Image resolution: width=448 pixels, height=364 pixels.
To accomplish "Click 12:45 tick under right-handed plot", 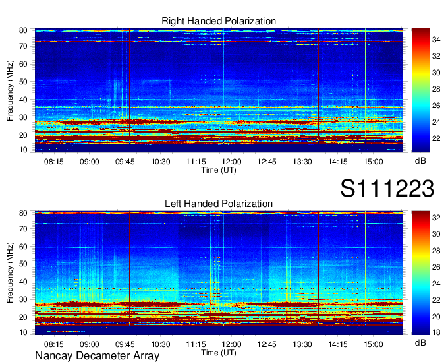I will tap(267, 162).
